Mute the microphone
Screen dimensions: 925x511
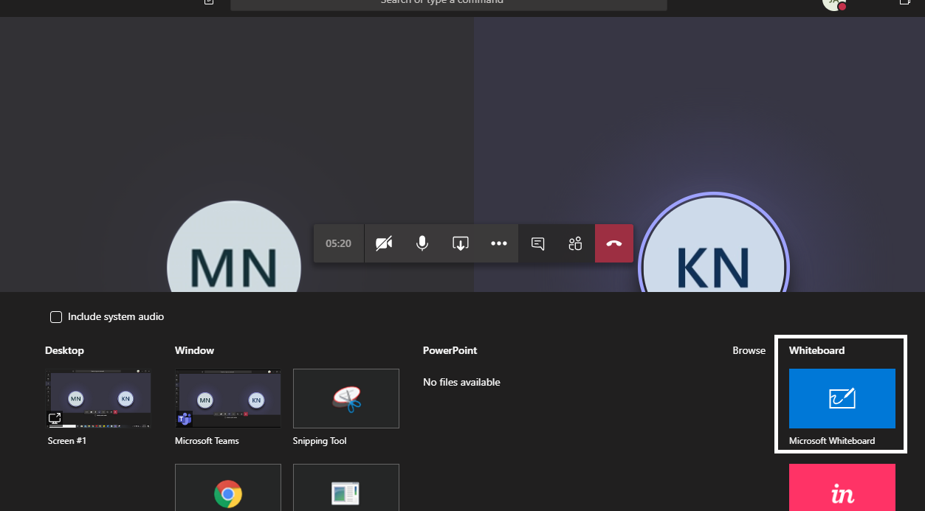(422, 243)
